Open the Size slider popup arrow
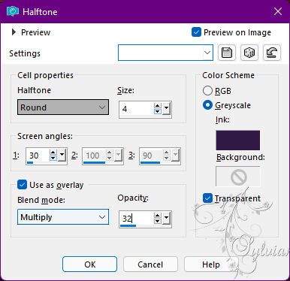 (x=167, y=109)
